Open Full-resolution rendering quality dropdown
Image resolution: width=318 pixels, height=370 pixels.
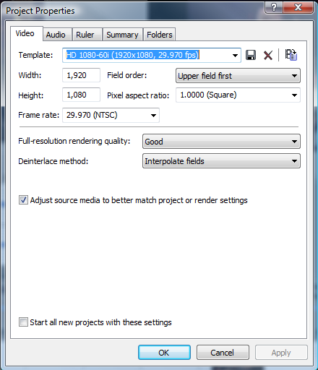click(x=221, y=142)
